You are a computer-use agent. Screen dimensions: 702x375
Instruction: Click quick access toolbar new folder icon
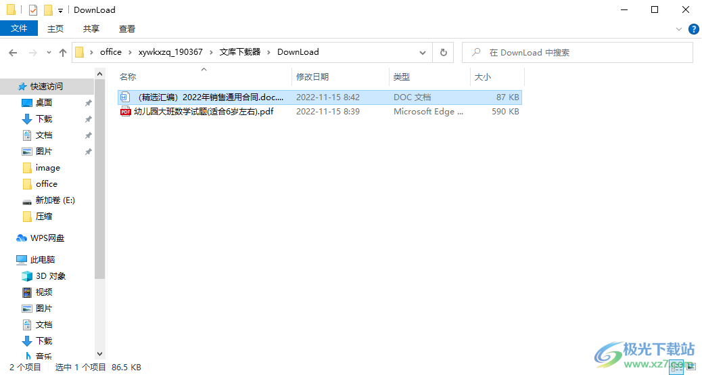(48, 10)
